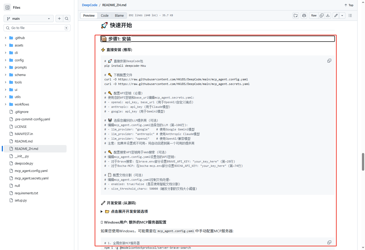Jump to Top of the page
The width and height of the screenshot is (365, 250).
pos(349,5)
